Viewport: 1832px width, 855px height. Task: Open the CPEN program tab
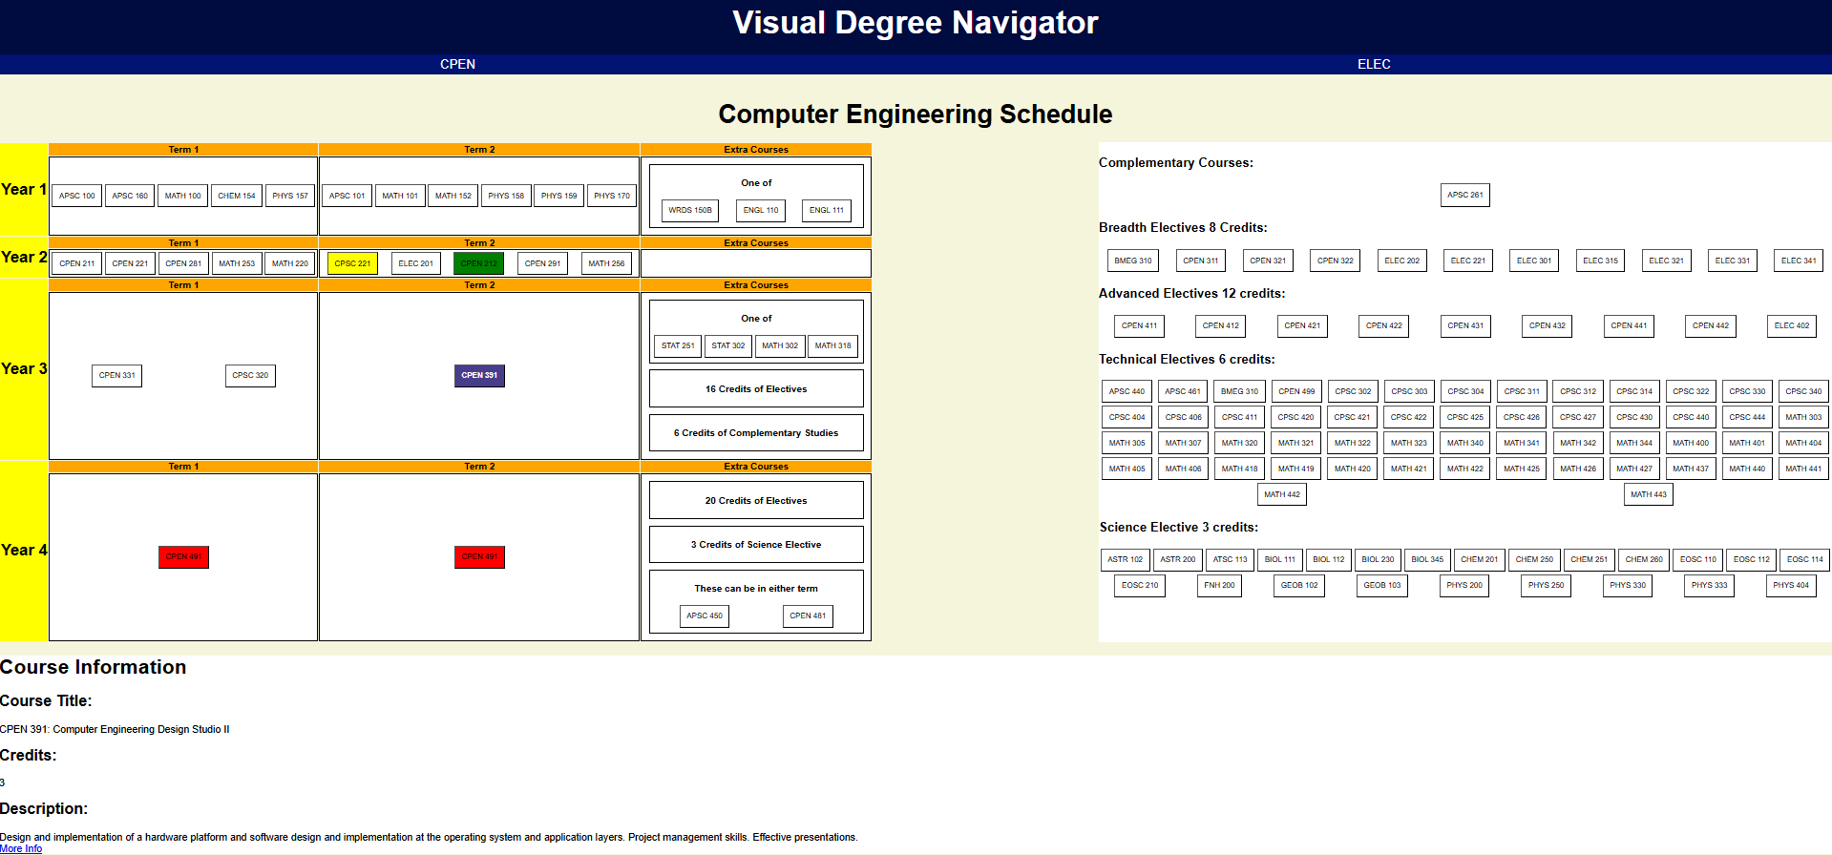[x=457, y=64]
